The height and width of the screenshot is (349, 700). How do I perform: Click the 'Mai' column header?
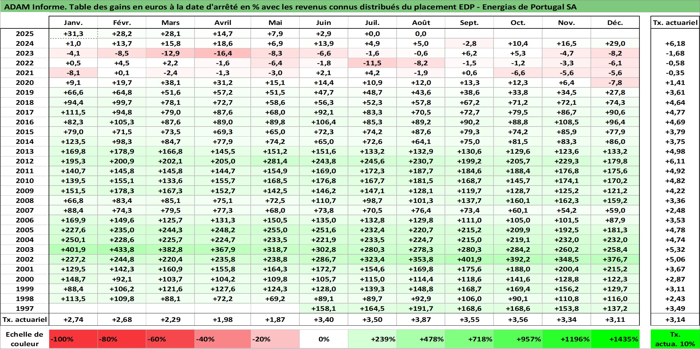pyautogui.click(x=275, y=23)
